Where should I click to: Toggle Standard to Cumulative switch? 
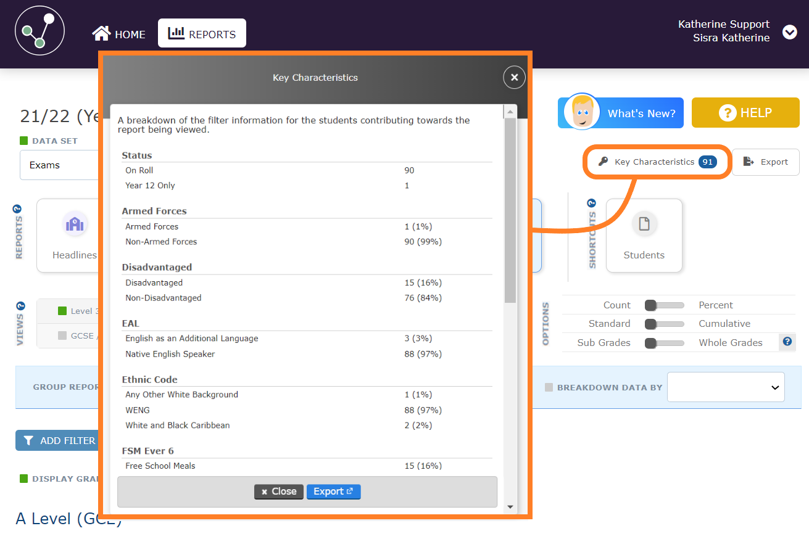point(664,324)
